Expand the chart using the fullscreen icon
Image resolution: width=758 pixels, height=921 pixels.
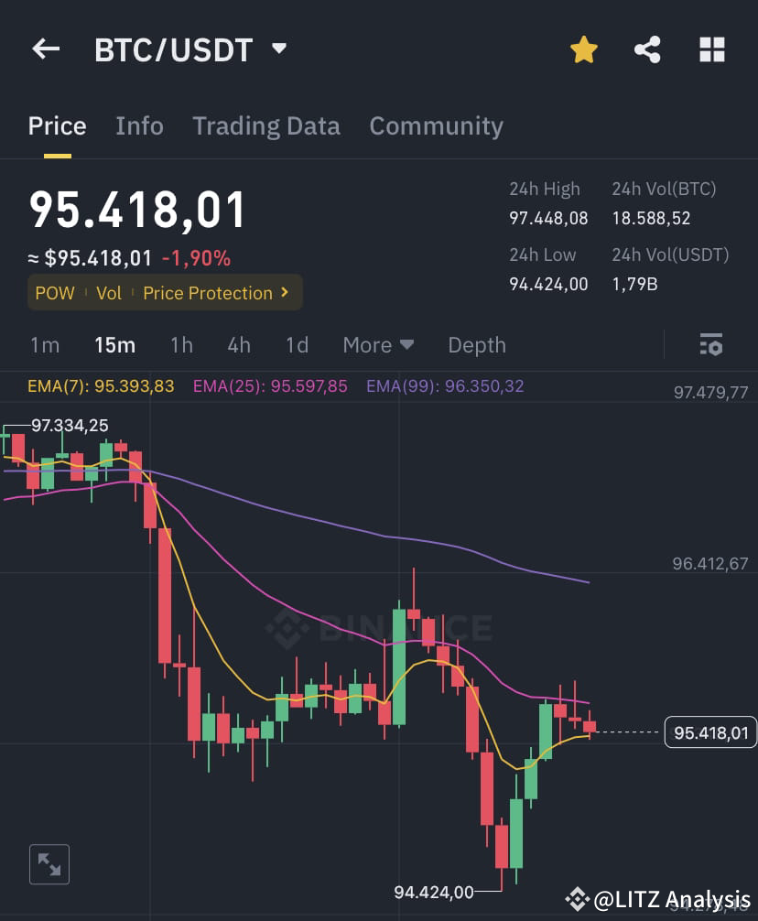49,864
